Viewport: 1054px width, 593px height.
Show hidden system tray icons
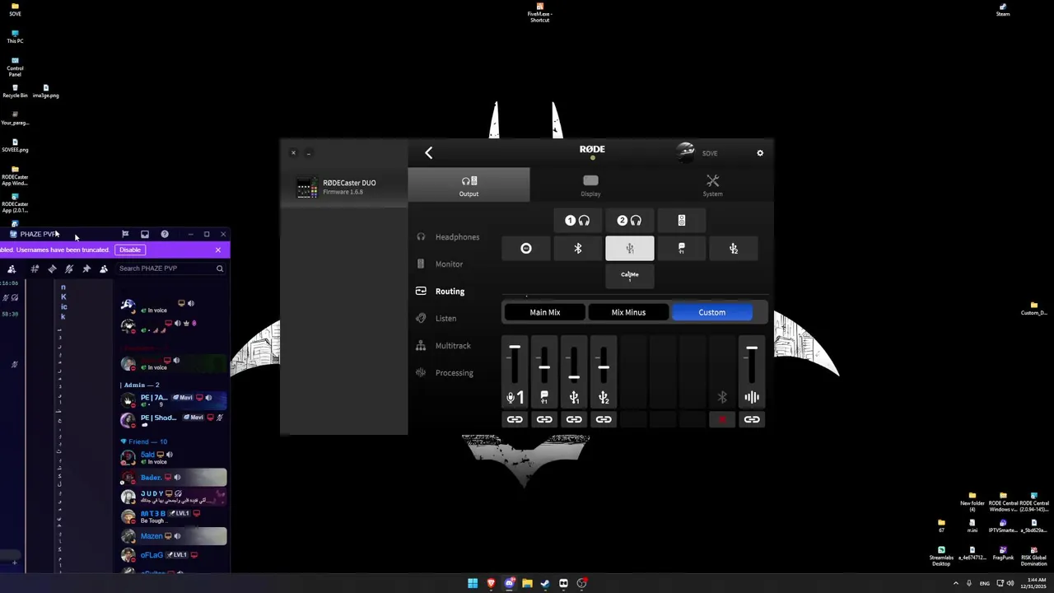coord(956,583)
